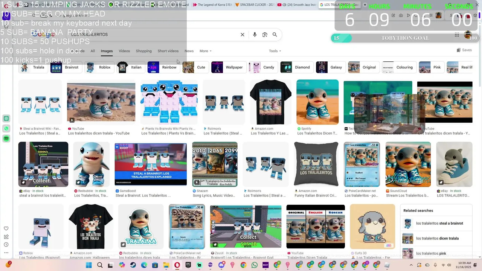Switch to the Short videos tab
Screen dimensions: 482x271
168,51
